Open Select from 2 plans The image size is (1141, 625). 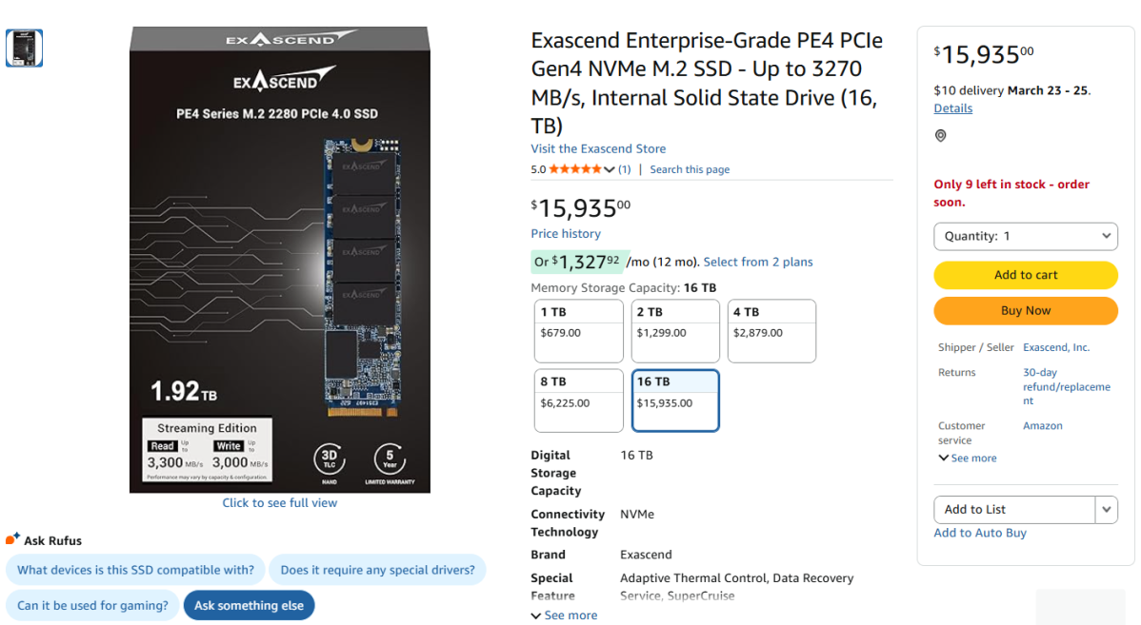coord(758,262)
